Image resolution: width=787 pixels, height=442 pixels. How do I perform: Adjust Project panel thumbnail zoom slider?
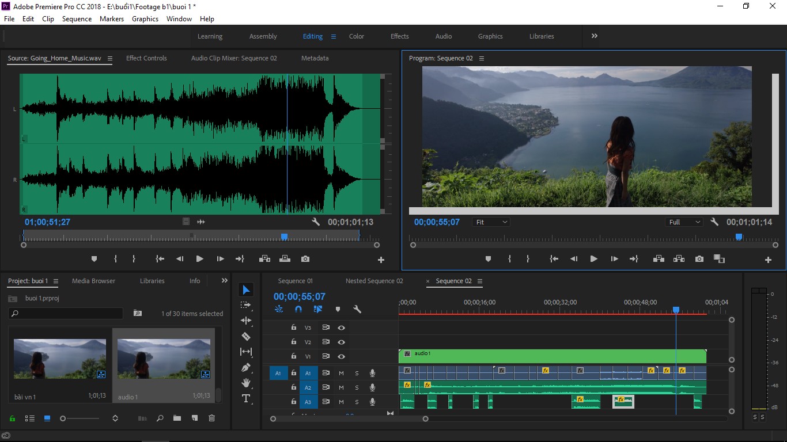[x=63, y=418]
